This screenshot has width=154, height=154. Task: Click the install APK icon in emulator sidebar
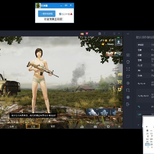pos(128,90)
